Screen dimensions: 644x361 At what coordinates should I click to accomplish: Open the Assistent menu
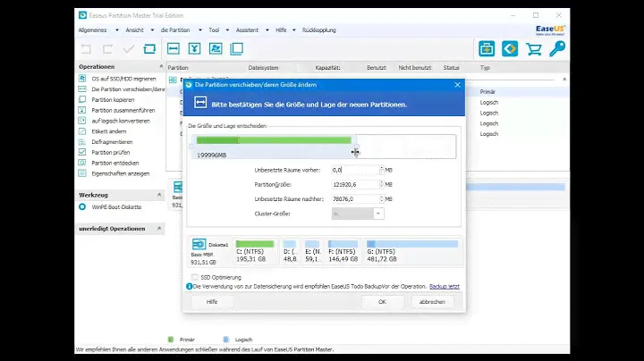pyautogui.click(x=246, y=29)
